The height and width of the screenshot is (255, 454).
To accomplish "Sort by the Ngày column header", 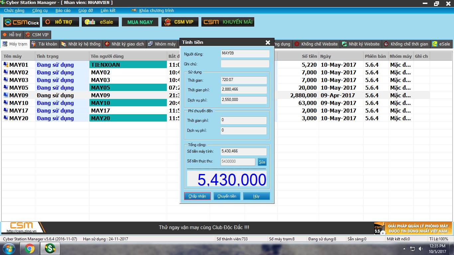I will point(341,56).
